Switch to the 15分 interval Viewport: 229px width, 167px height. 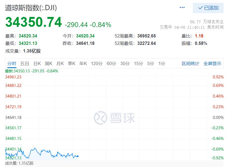[x=139, y=64]
